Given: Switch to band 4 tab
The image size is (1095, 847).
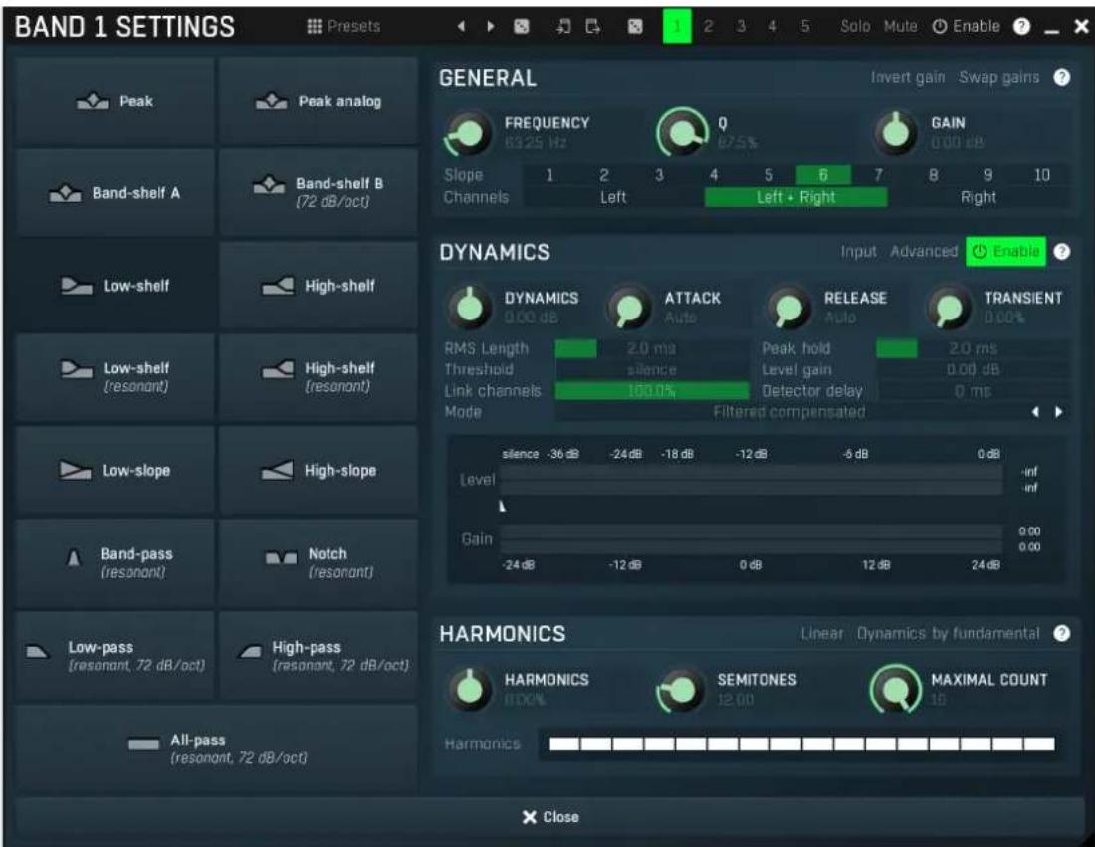Looking at the screenshot, I should click(772, 27).
